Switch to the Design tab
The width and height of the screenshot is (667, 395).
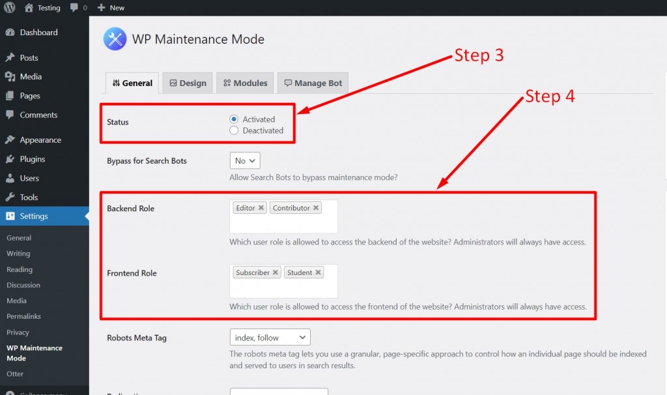pos(188,83)
